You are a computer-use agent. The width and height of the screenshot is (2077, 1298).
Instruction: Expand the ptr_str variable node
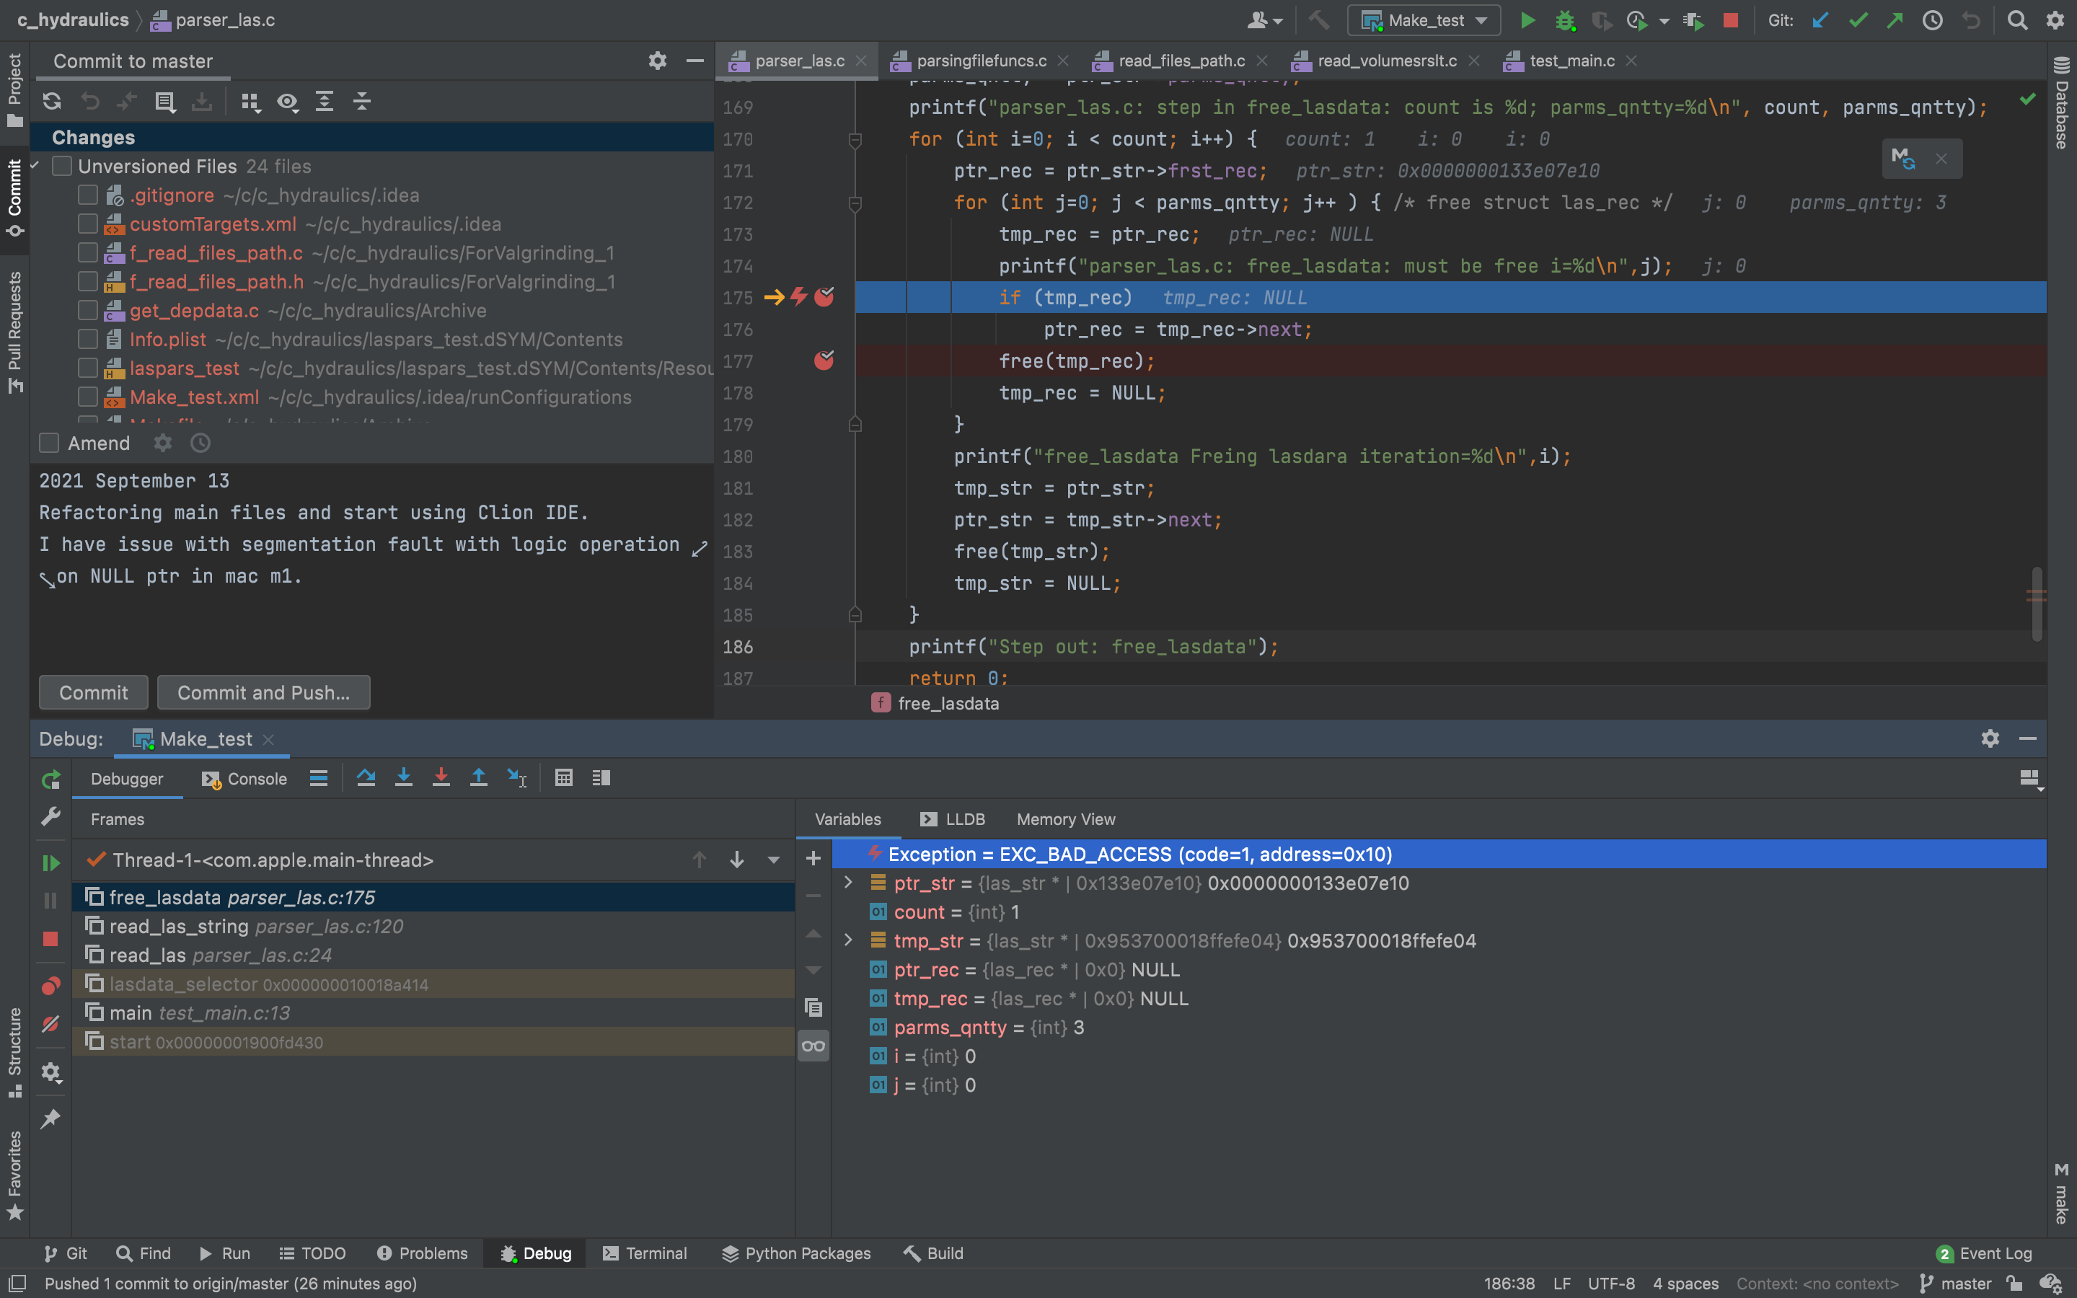pyautogui.click(x=848, y=883)
